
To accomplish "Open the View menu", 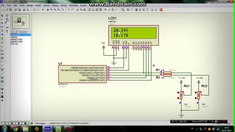I will tap(9, 5).
